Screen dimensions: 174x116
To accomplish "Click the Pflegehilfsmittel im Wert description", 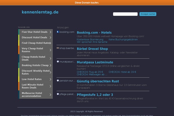I will click(110, 100).
